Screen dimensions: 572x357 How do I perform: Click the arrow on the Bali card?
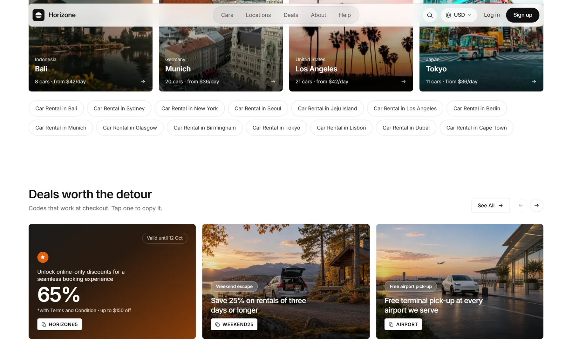coord(143,82)
